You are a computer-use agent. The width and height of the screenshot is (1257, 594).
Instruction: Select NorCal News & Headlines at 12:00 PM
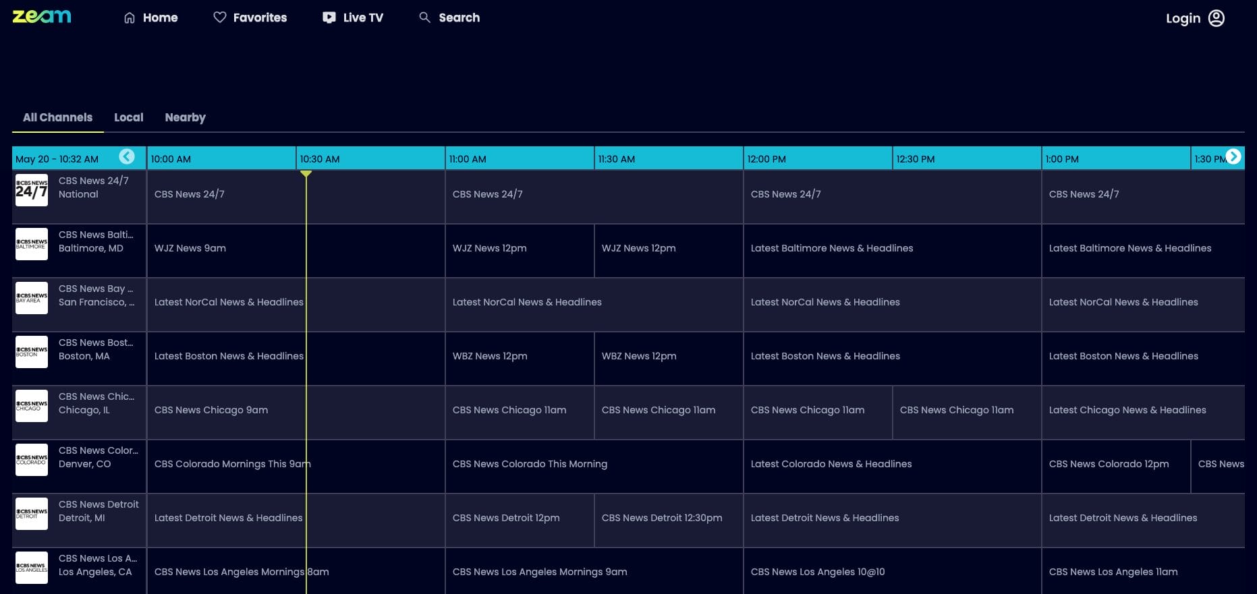click(893, 305)
